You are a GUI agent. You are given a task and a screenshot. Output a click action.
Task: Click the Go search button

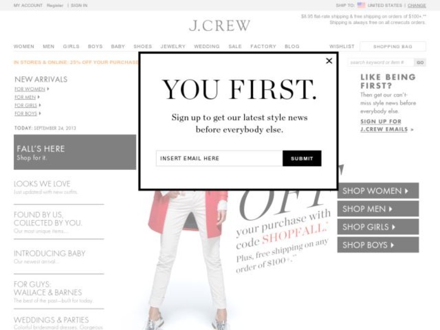coord(420,62)
